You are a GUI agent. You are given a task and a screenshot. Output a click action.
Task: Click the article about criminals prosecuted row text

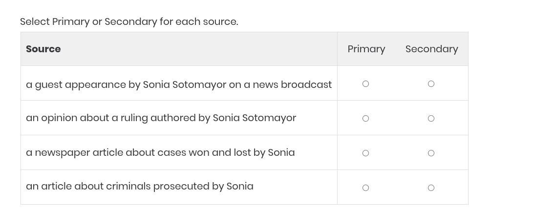[x=139, y=186]
